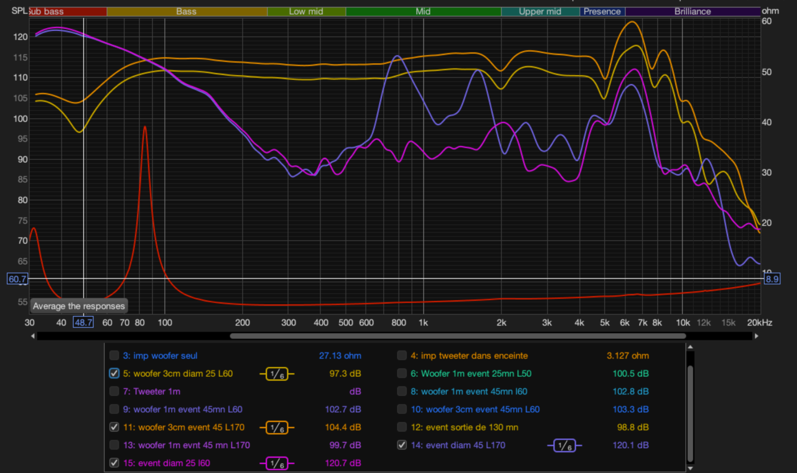Click left arrow of horizontal graph scrollbar
Screen dimensions: 797x473
tap(33, 336)
